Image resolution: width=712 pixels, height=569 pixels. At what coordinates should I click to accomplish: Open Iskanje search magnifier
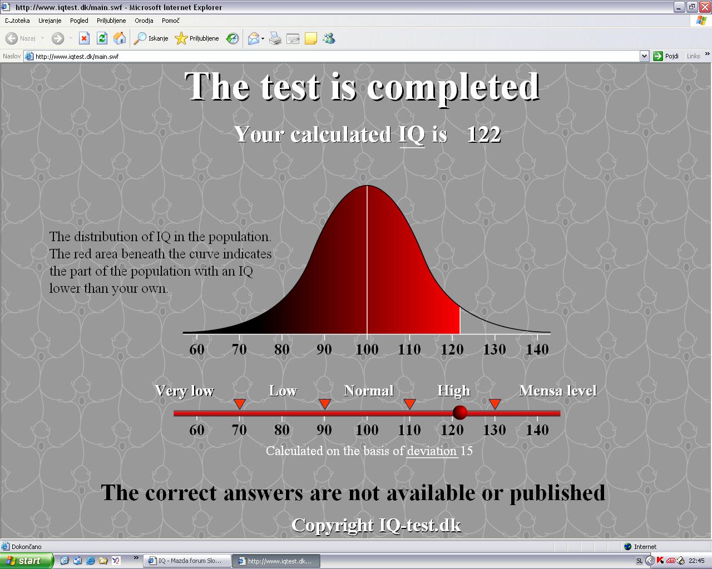click(x=151, y=38)
